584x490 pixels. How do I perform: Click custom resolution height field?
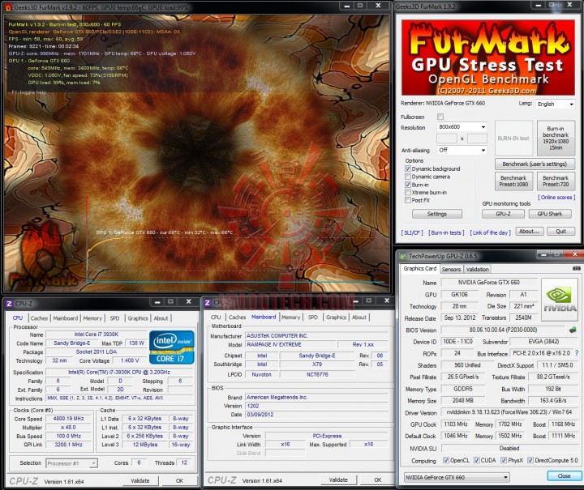click(477, 138)
